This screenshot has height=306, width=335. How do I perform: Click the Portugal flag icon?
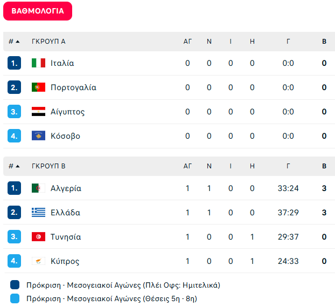coord(38,87)
